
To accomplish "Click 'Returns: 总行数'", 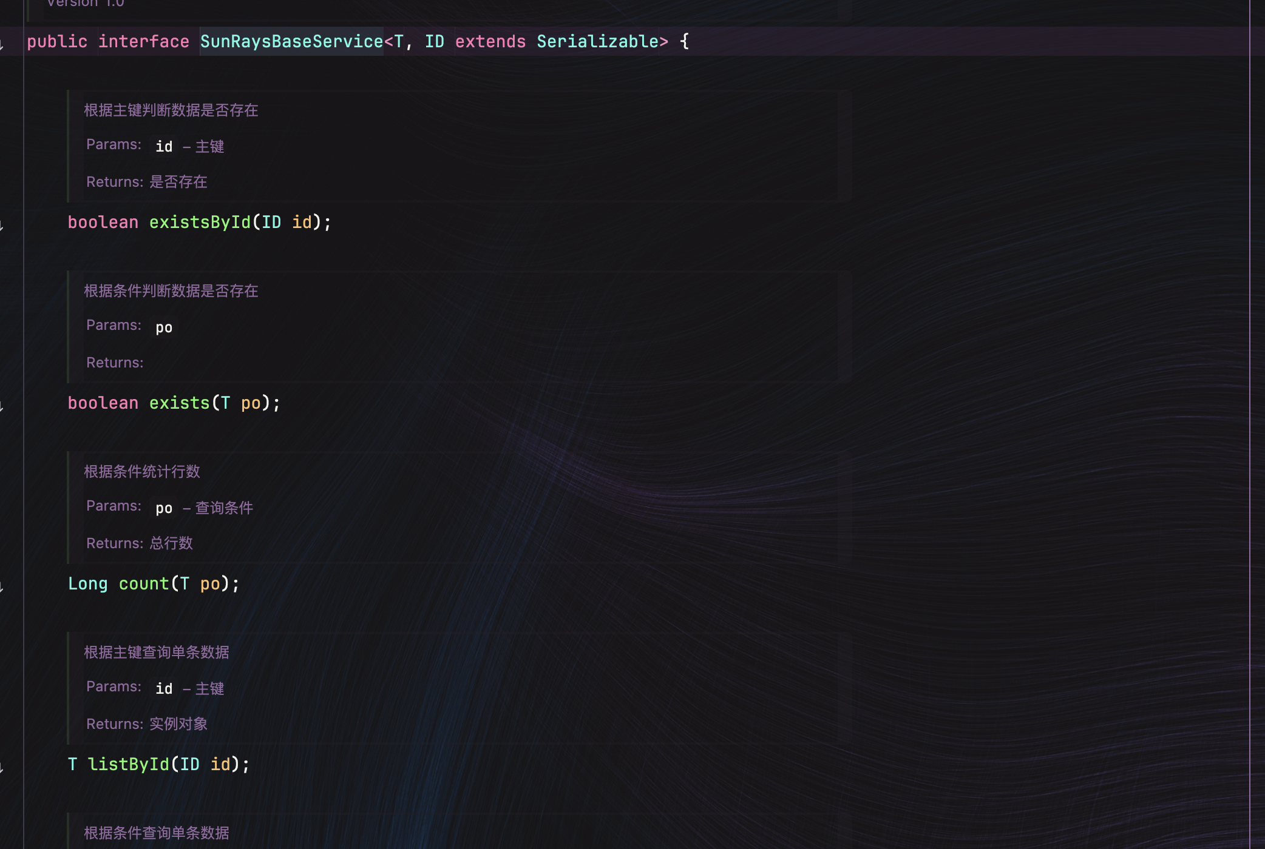I will pyautogui.click(x=140, y=543).
